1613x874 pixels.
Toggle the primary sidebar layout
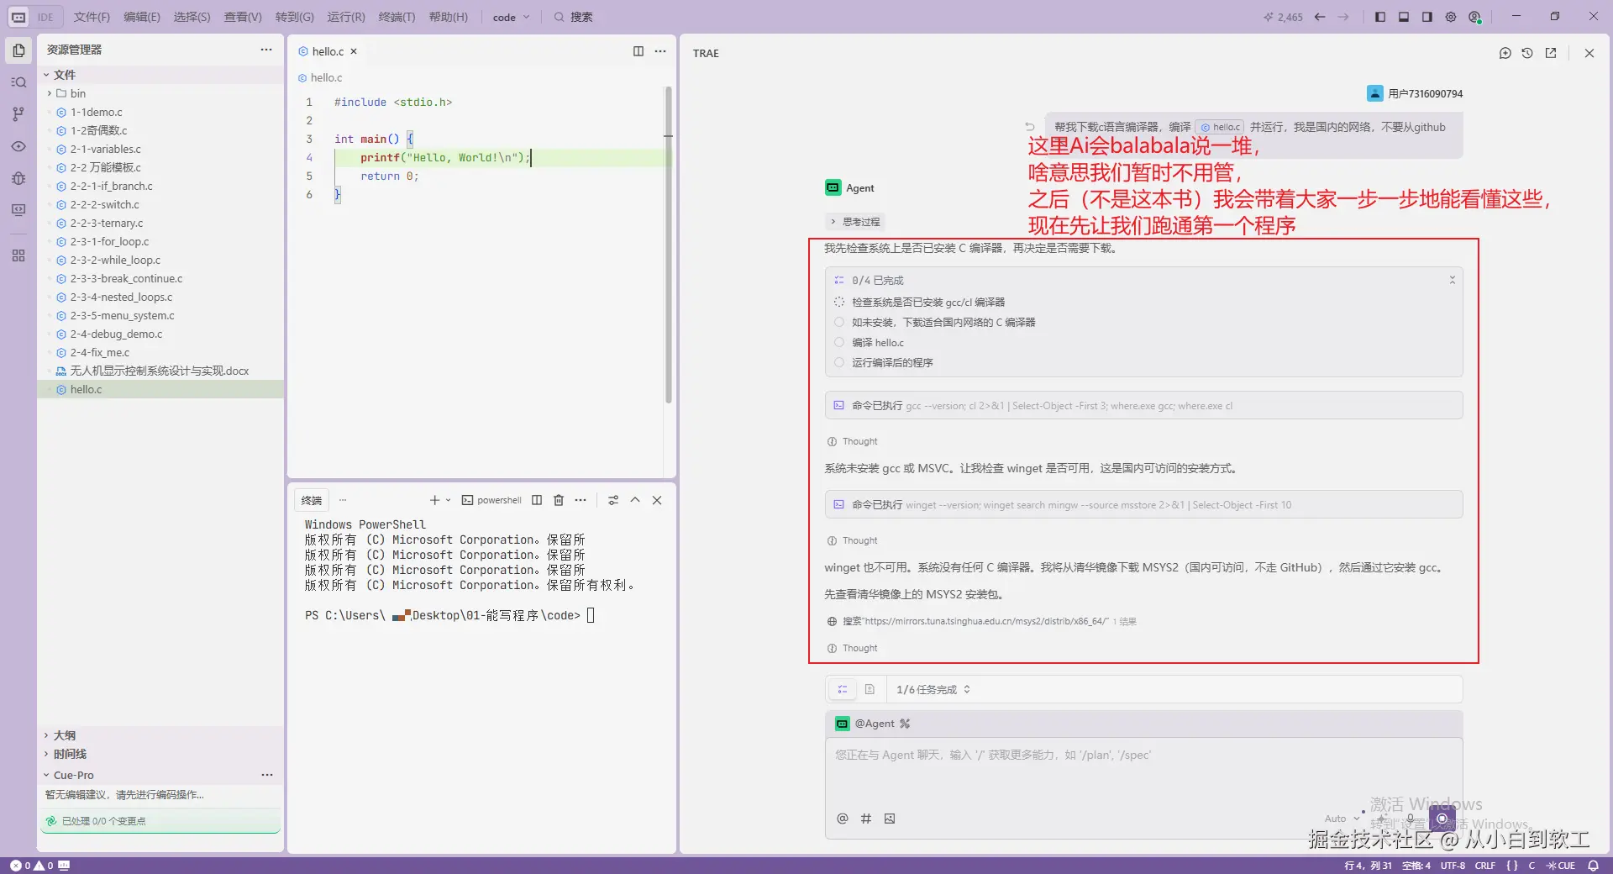(x=1380, y=17)
